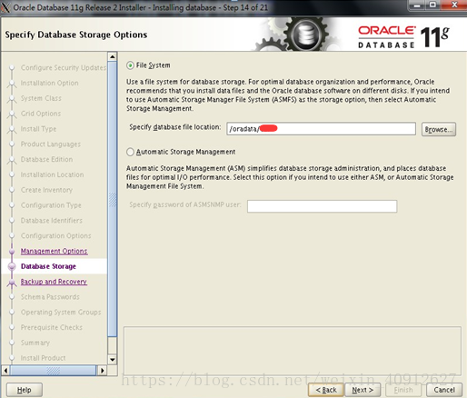467x398 pixels.
Task: Jump to Backup and Recovery step
Action: pos(54,282)
